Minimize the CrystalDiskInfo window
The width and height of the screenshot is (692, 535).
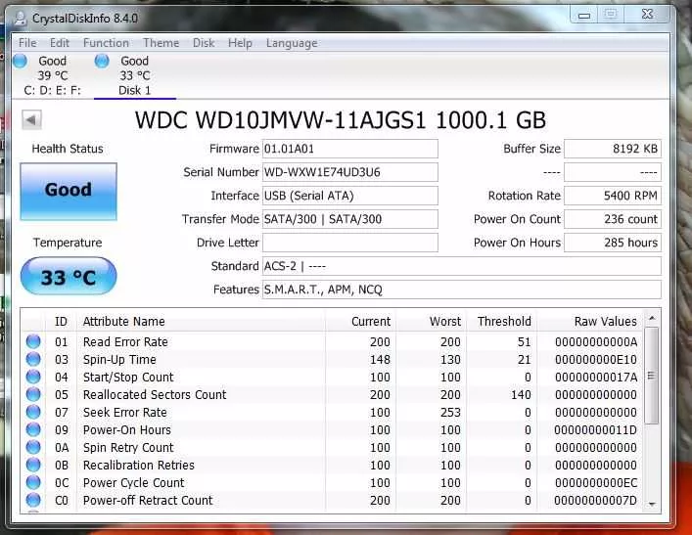pyautogui.click(x=584, y=16)
